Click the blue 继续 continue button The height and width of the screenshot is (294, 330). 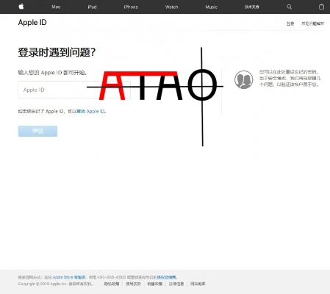[37, 131]
